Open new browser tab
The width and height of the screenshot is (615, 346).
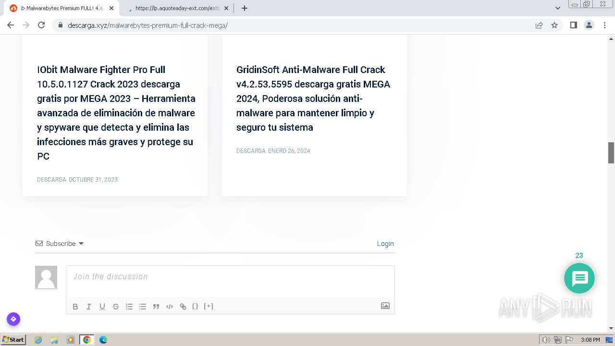pyautogui.click(x=245, y=8)
